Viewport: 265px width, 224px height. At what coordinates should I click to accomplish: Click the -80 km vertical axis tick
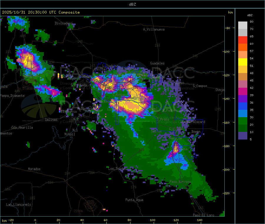point(228,28)
